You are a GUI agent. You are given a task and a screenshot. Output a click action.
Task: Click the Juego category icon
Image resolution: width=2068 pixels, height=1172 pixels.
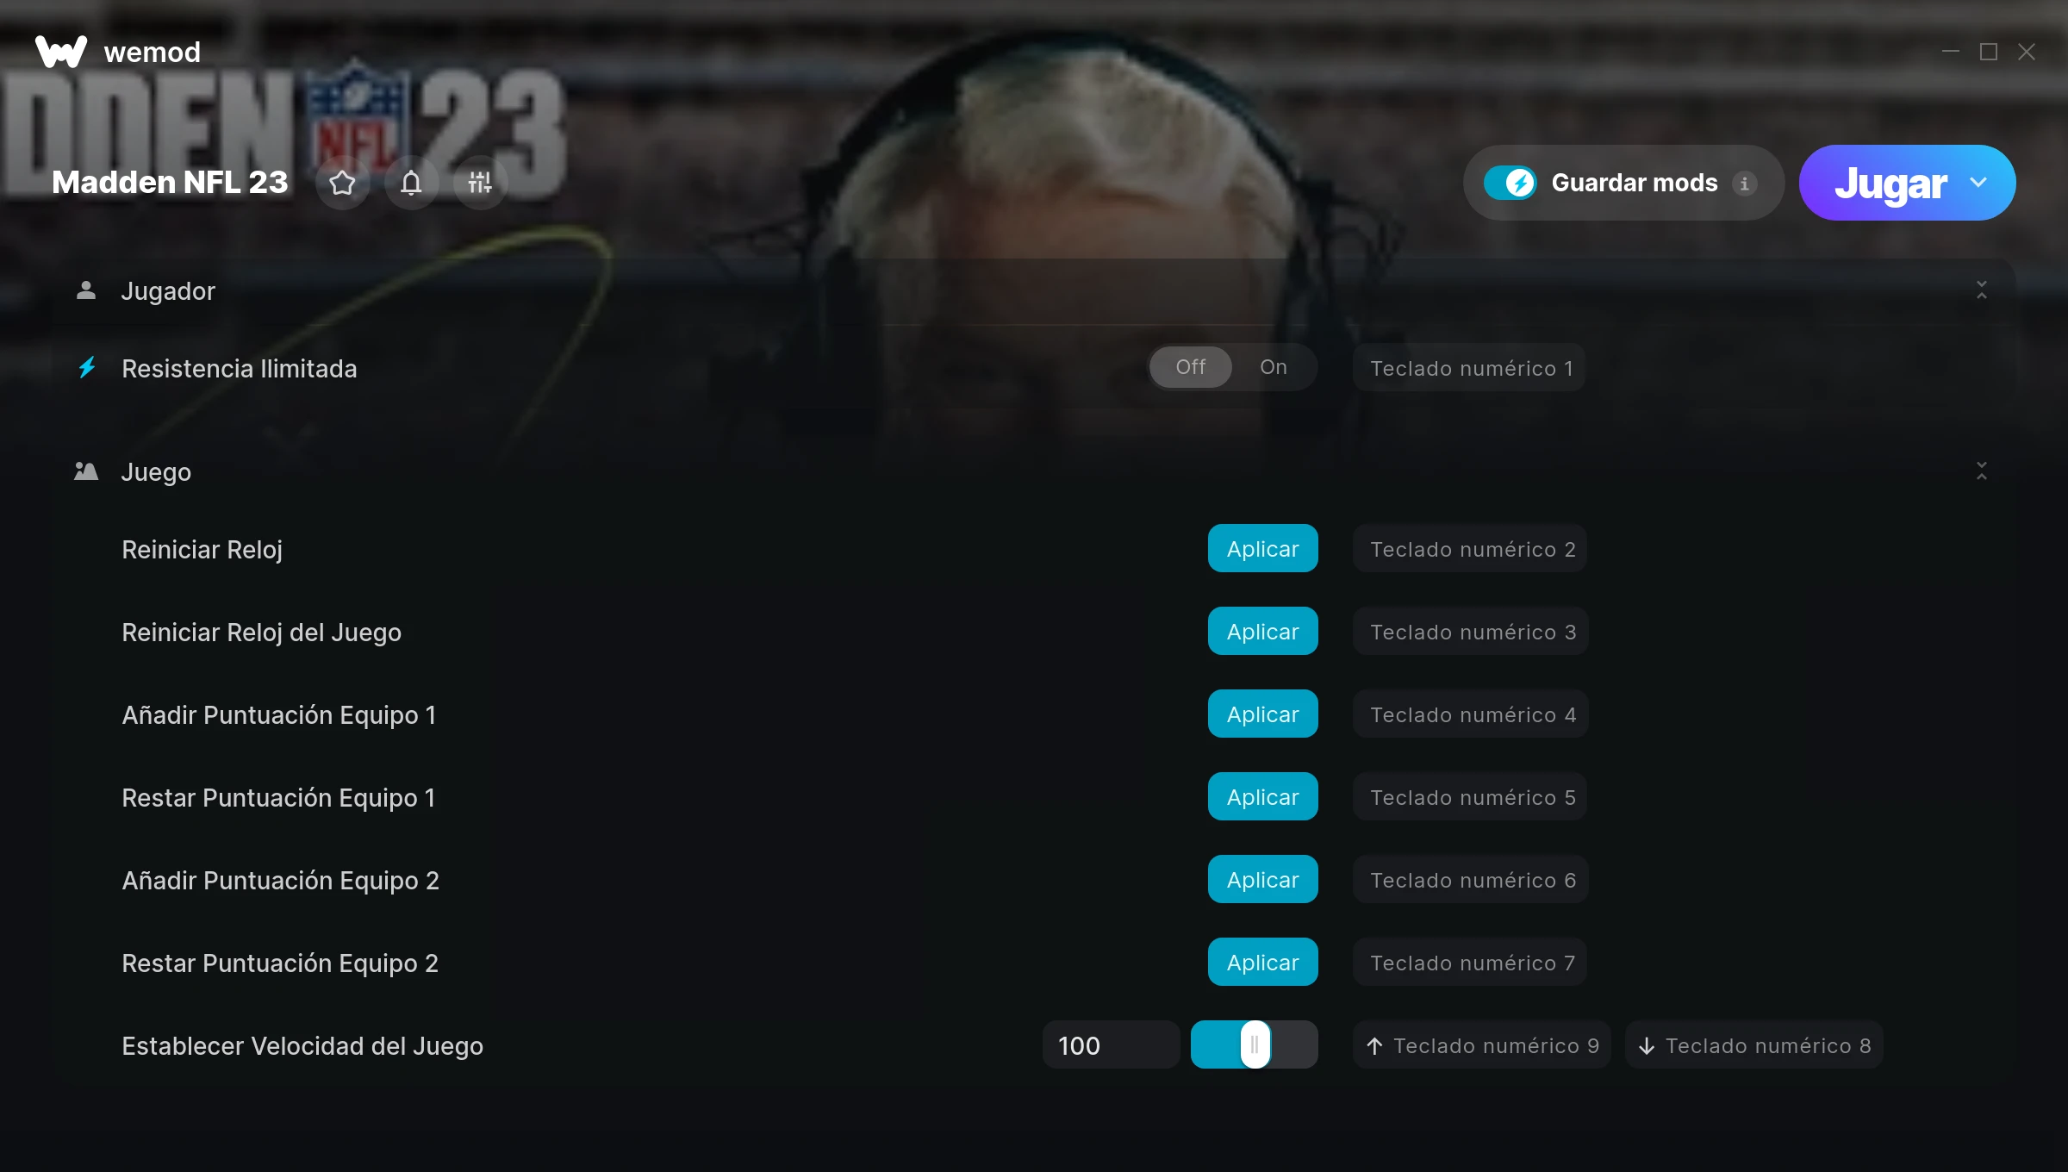[x=86, y=471]
